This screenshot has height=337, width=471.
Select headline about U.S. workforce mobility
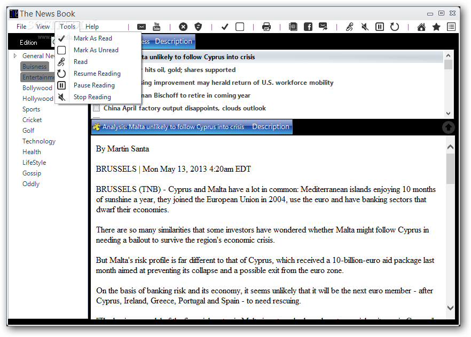(x=237, y=83)
